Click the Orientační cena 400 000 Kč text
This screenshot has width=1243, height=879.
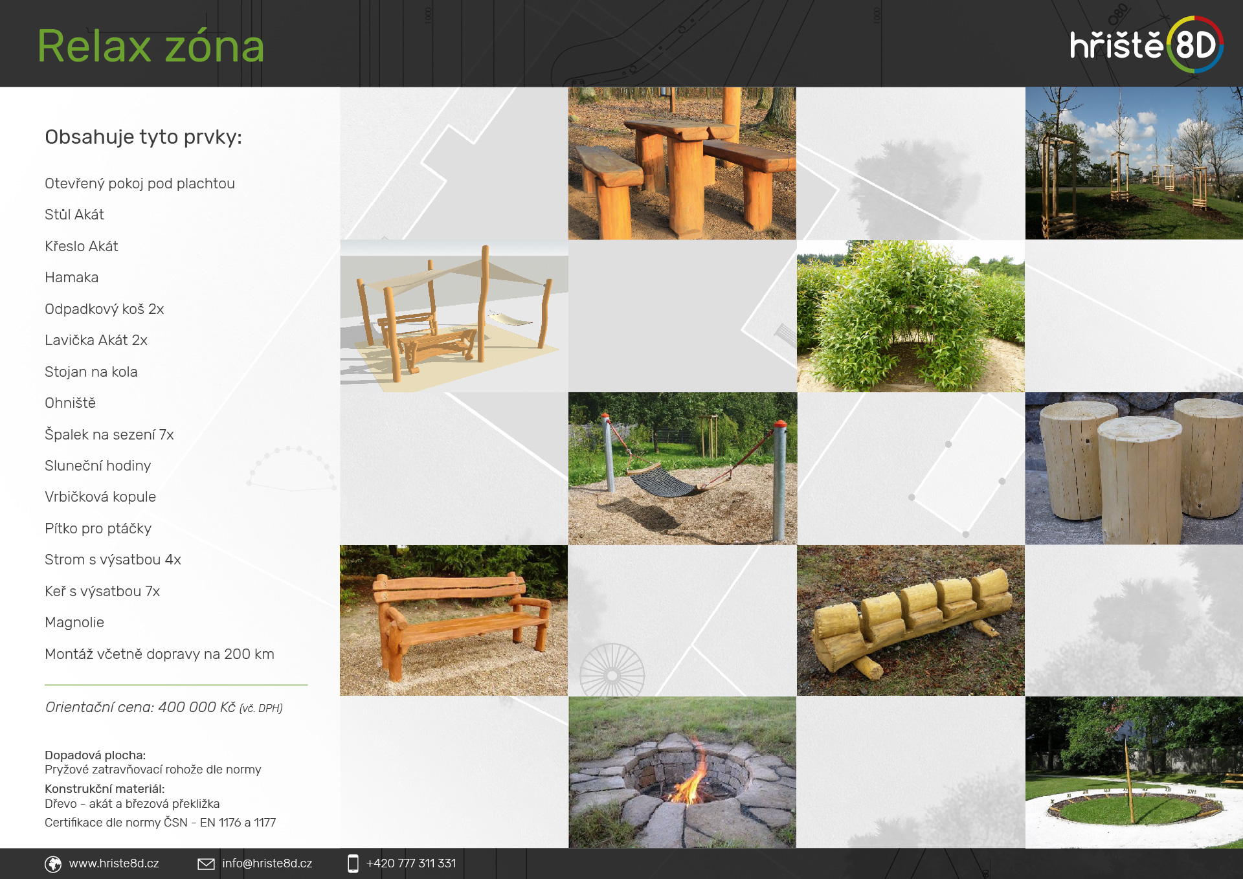(x=164, y=707)
